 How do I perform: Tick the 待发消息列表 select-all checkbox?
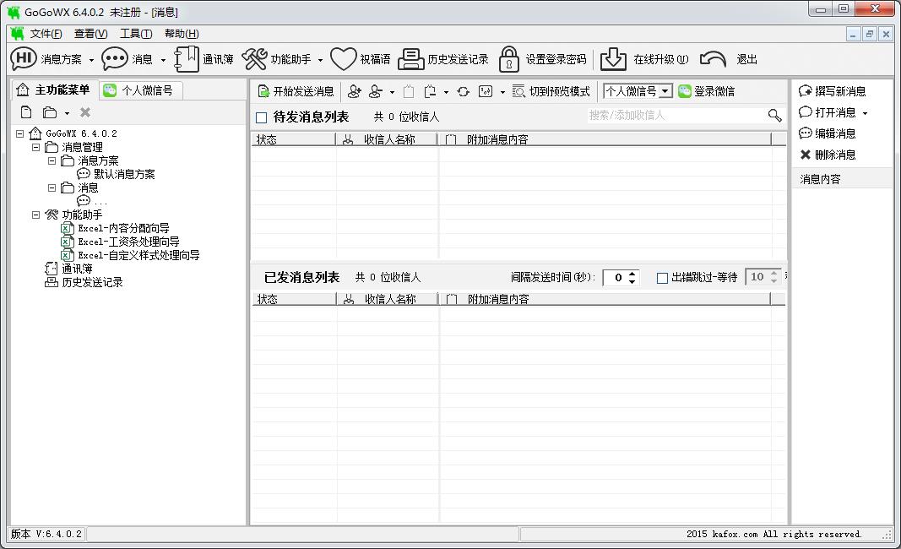pyautogui.click(x=262, y=118)
